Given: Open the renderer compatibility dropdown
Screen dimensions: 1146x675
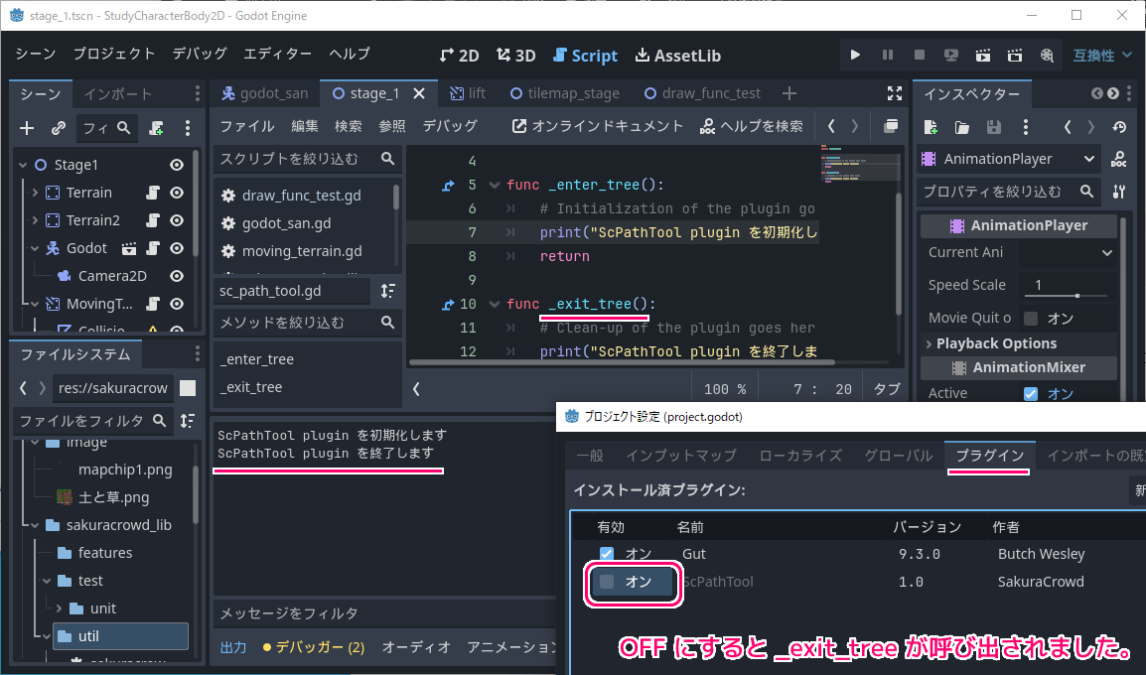Looking at the screenshot, I should [1102, 55].
